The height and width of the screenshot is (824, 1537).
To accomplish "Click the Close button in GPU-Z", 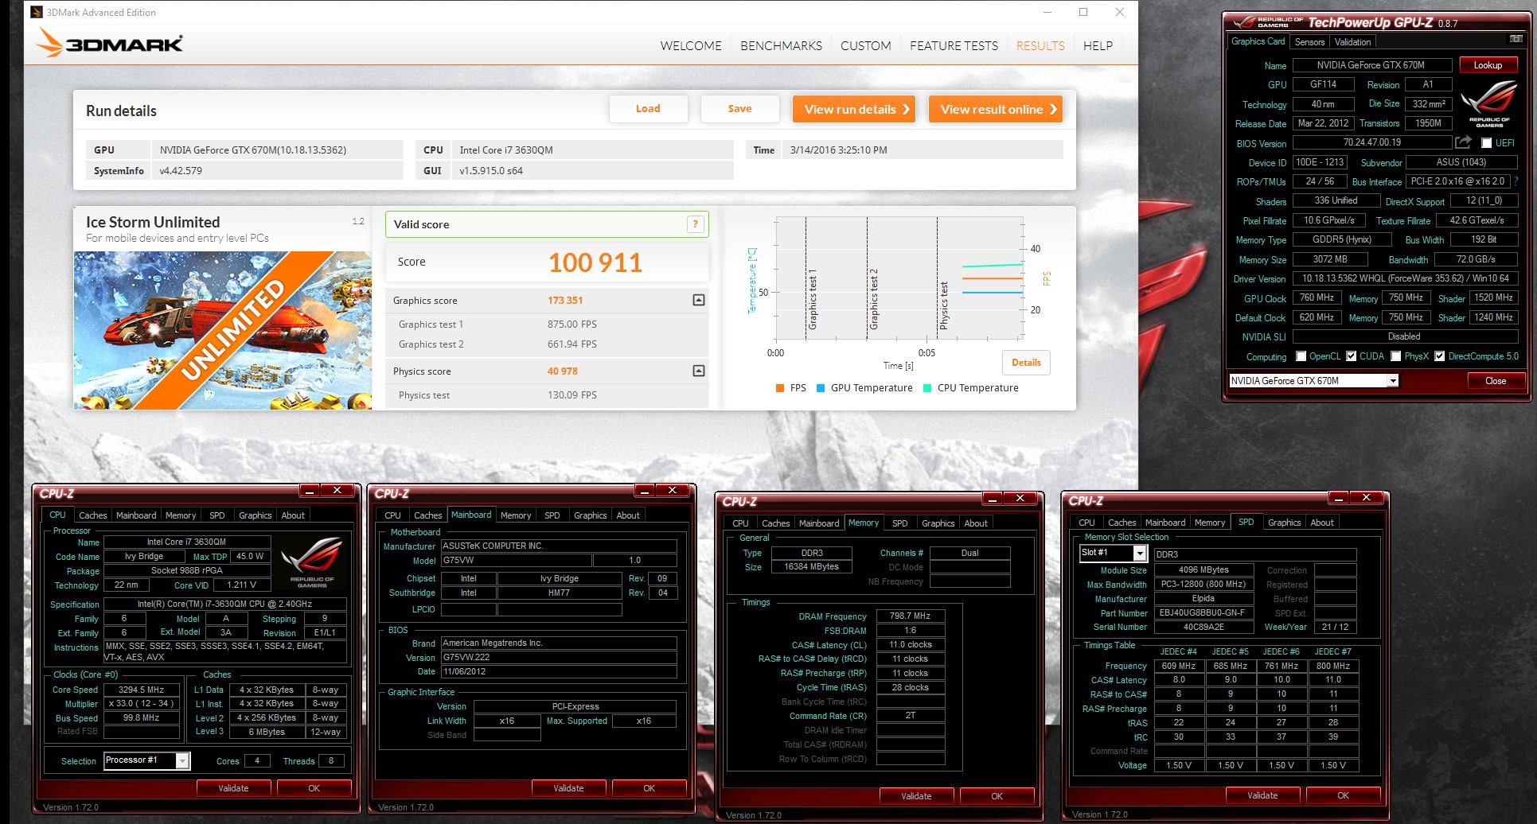I will pyautogui.click(x=1496, y=381).
